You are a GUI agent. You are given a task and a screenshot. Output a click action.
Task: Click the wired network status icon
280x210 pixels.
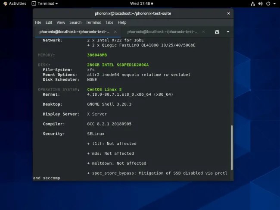pos(253,3)
